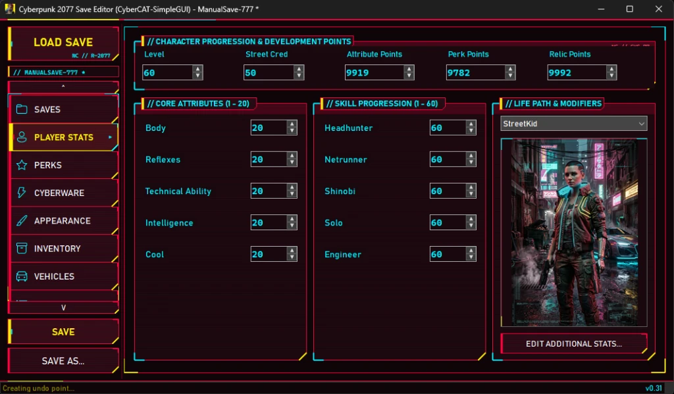Decrease Street Cred with down arrow
The image size is (674, 394).
[299, 76]
